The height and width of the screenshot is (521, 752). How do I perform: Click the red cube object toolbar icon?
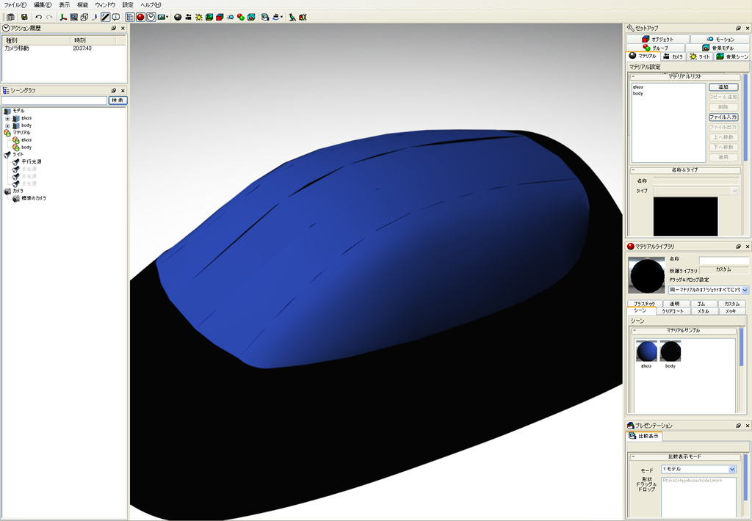pyautogui.click(x=220, y=17)
